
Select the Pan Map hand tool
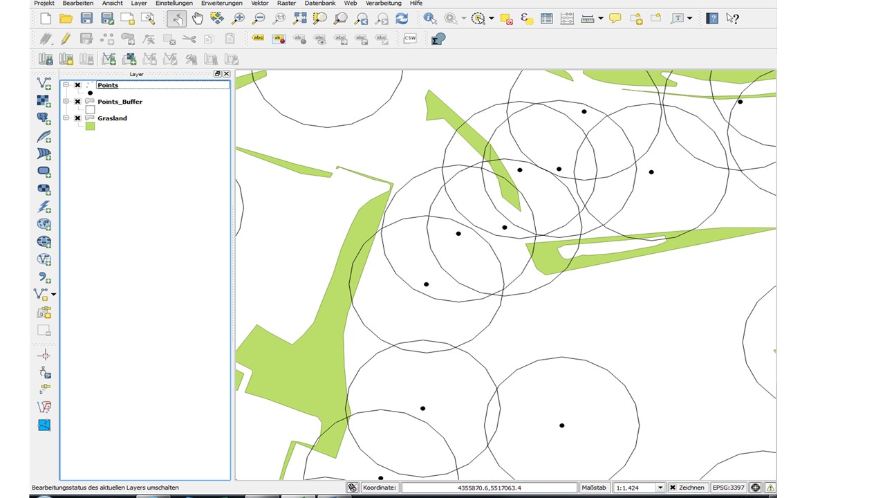tap(197, 19)
